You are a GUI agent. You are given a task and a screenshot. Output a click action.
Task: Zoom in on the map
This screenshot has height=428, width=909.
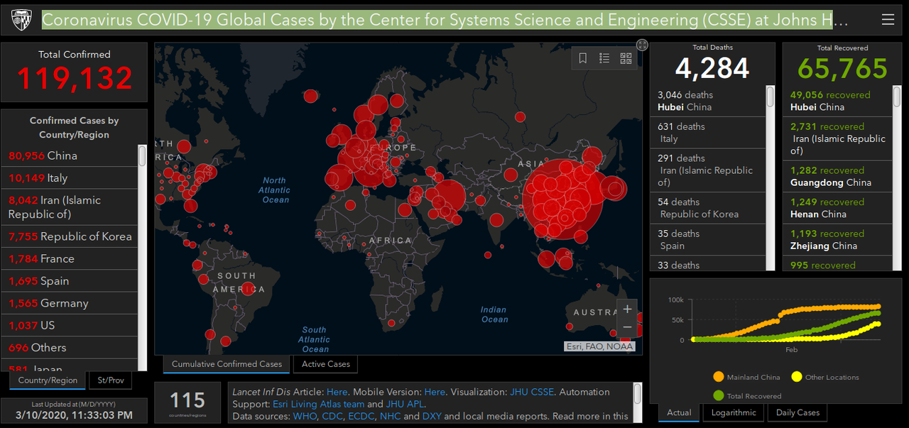[x=627, y=309]
